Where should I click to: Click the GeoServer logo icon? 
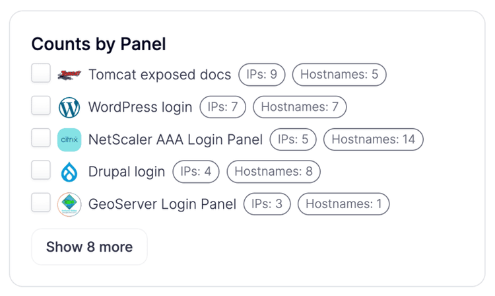click(x=69, y=204)
